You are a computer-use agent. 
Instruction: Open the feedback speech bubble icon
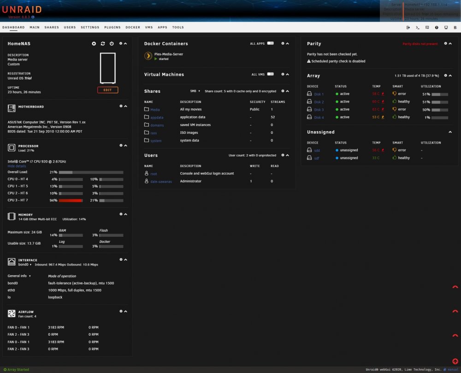[427, 27]
